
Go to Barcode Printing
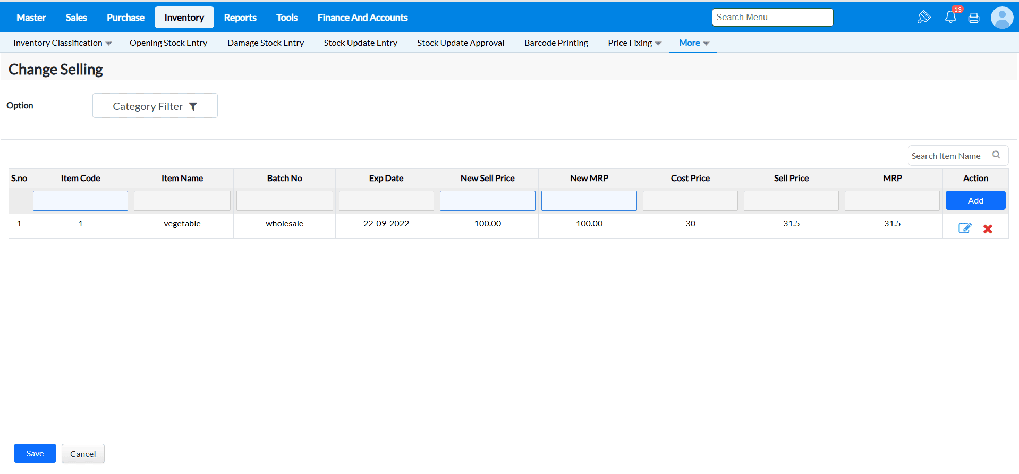(556, 43)
